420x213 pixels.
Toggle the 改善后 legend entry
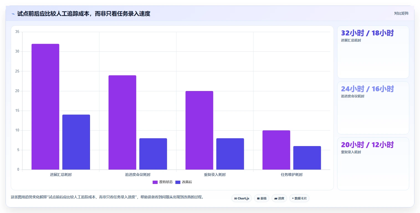184,182
